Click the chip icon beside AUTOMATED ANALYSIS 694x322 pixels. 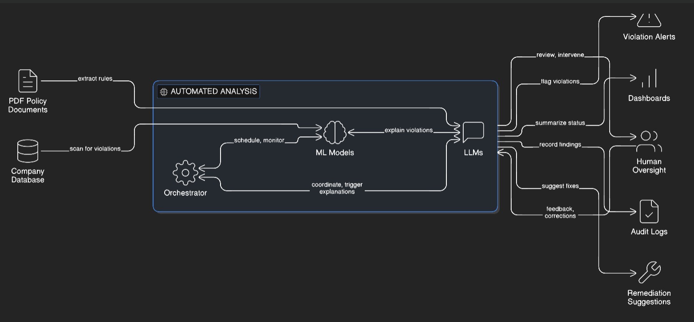point(164,91)
